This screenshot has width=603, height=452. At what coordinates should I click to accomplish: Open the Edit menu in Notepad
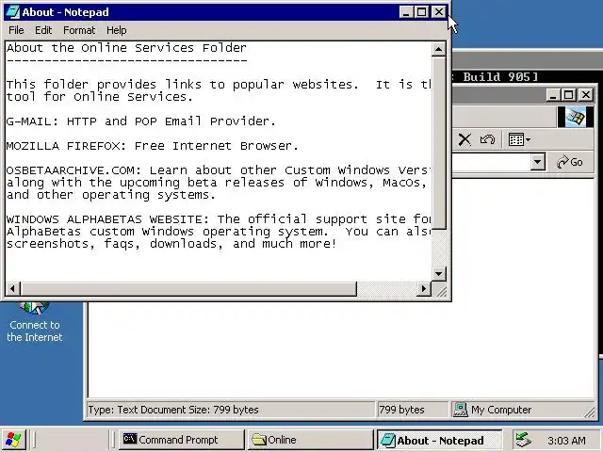click(43, 30)
